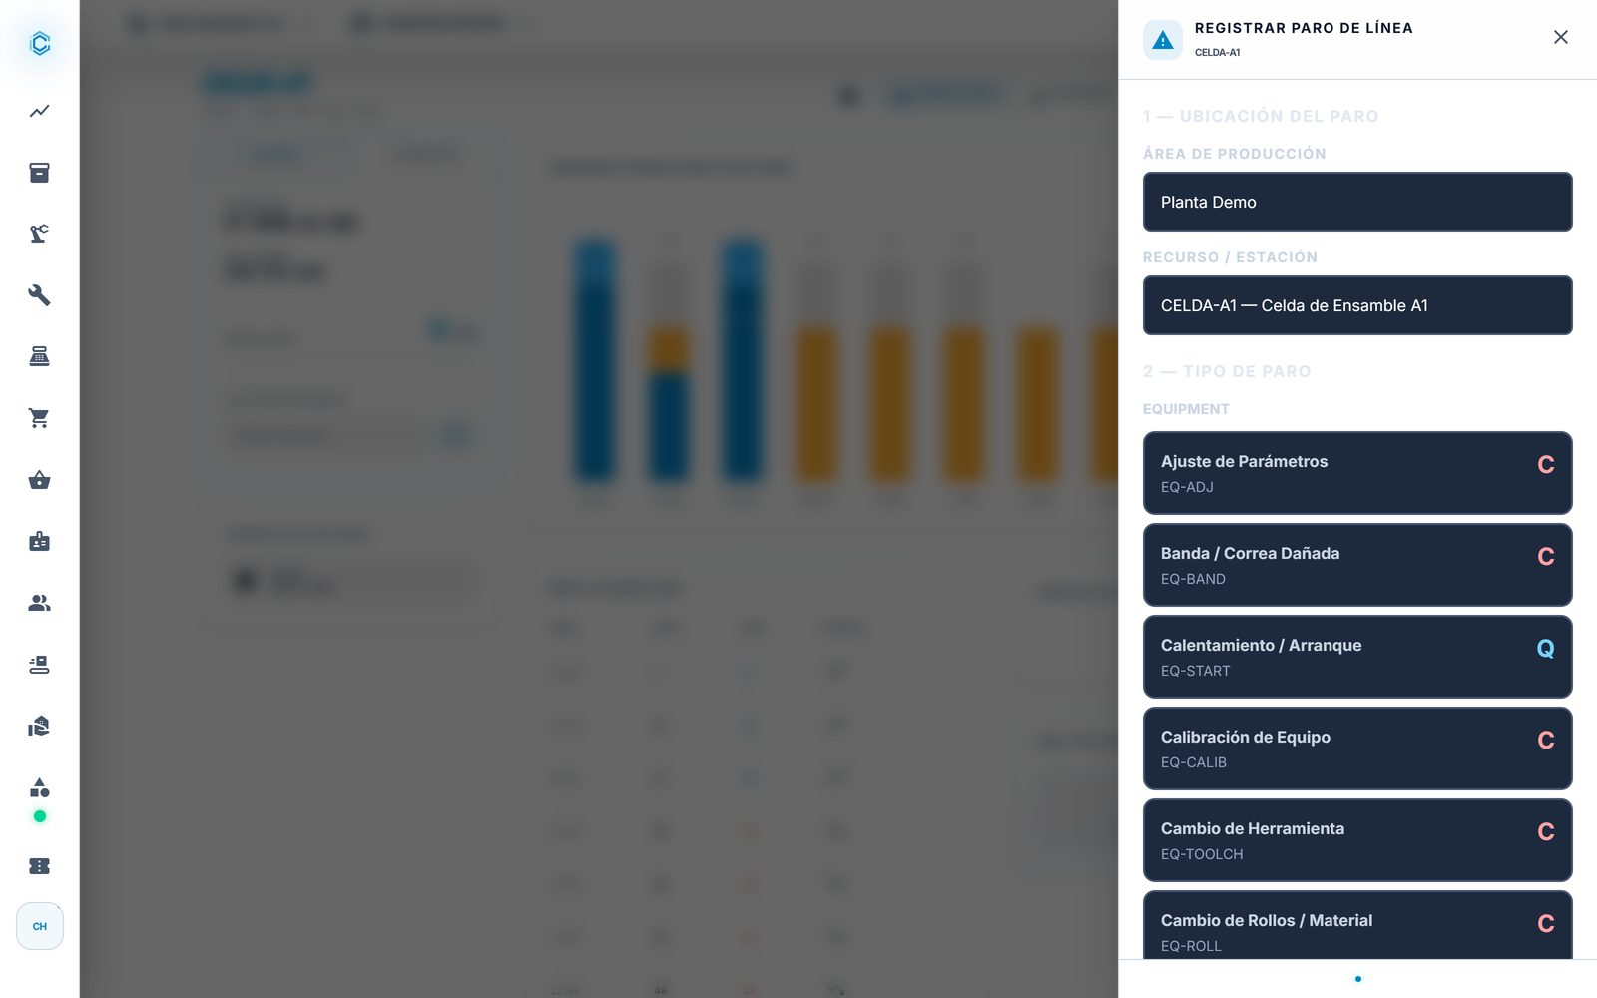This screenshot has height=998, width=1597.
Task: Open the CELDA-A1 Celda de Ensamble resource selector
Action: pyautogui.click(x=1357, y=305)
